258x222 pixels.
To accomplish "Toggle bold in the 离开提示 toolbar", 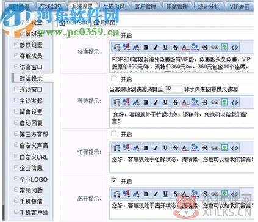I will coord(146,194).
